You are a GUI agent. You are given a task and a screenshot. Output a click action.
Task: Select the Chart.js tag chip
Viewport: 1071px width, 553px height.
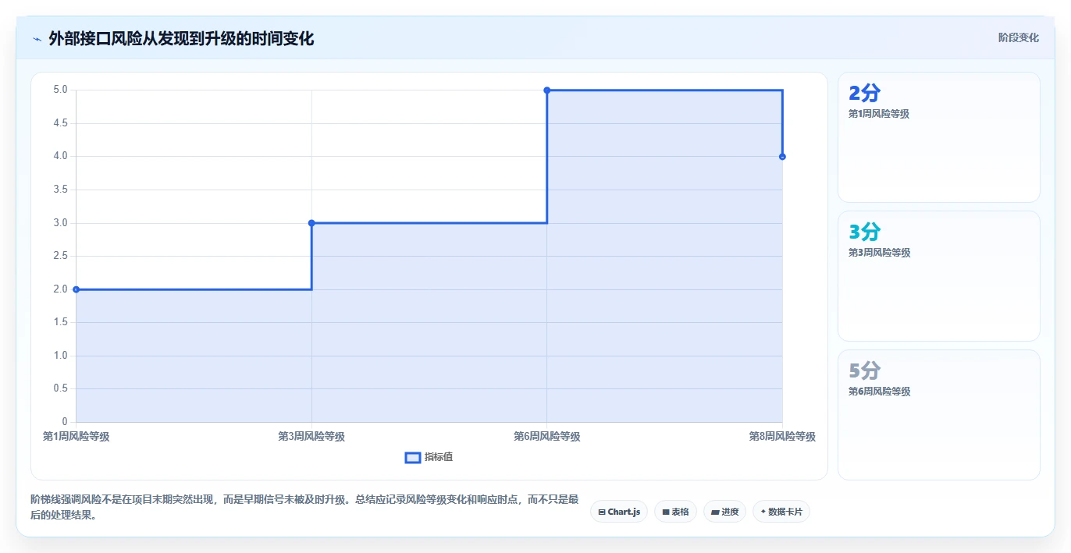pos(619,512)
